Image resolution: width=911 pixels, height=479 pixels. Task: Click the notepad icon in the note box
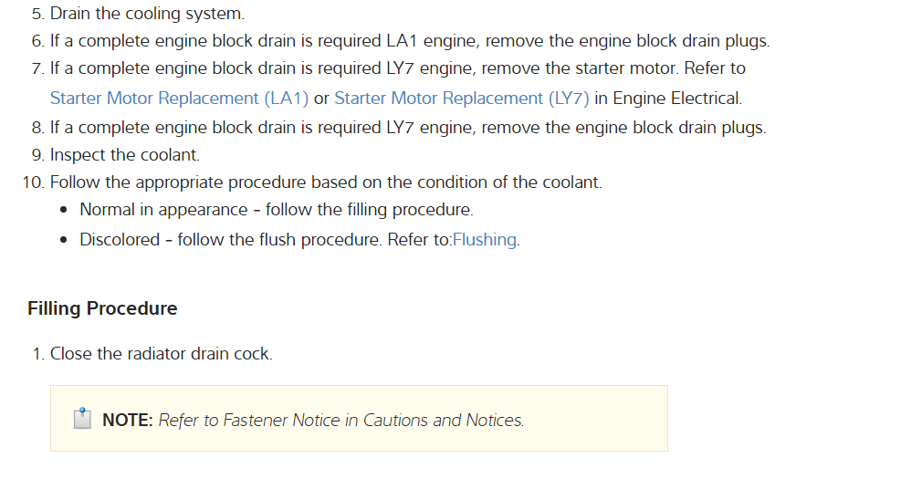(82, 420)
